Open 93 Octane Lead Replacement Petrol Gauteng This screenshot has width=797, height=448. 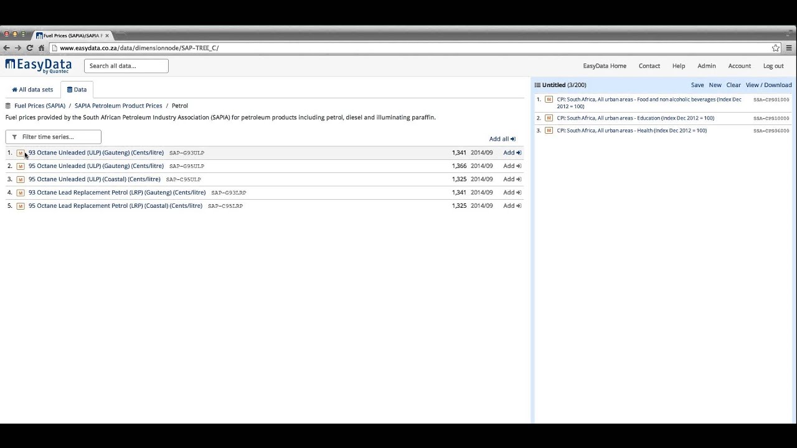[x=117, y=192]
